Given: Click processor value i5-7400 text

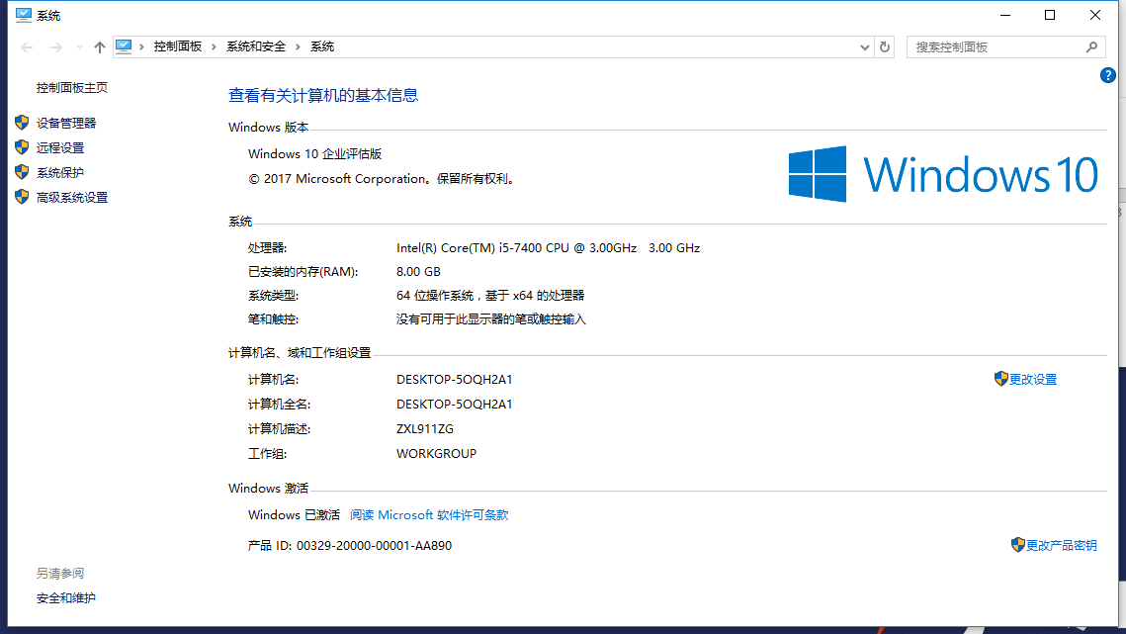Looking at the screenshot, I should pyautogui.click(x=548, y=248).
